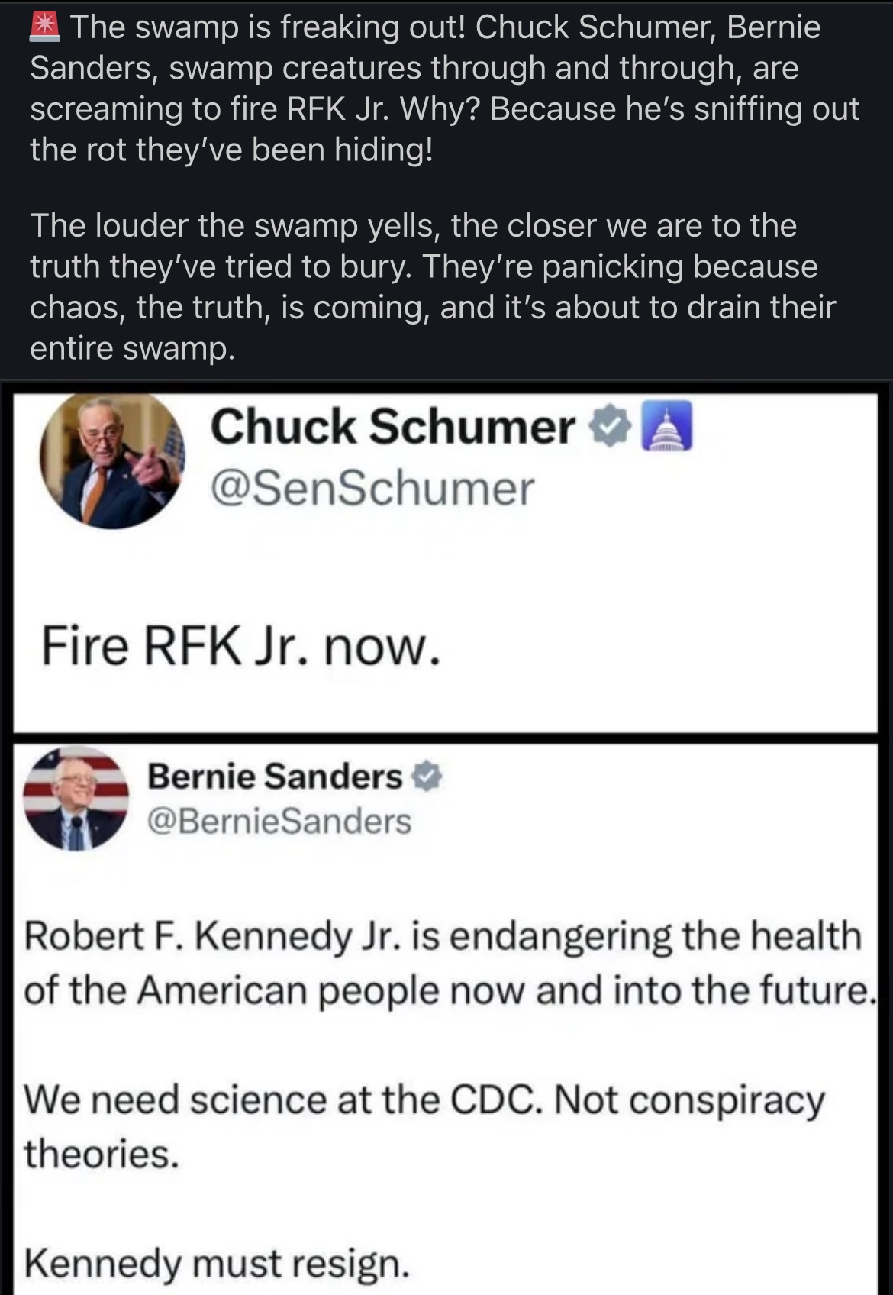The height and width of the screenshot is (1295, 893).
Task: Click the word "theories." in Sanders' tweet
Action: (x=102, y=1153)
